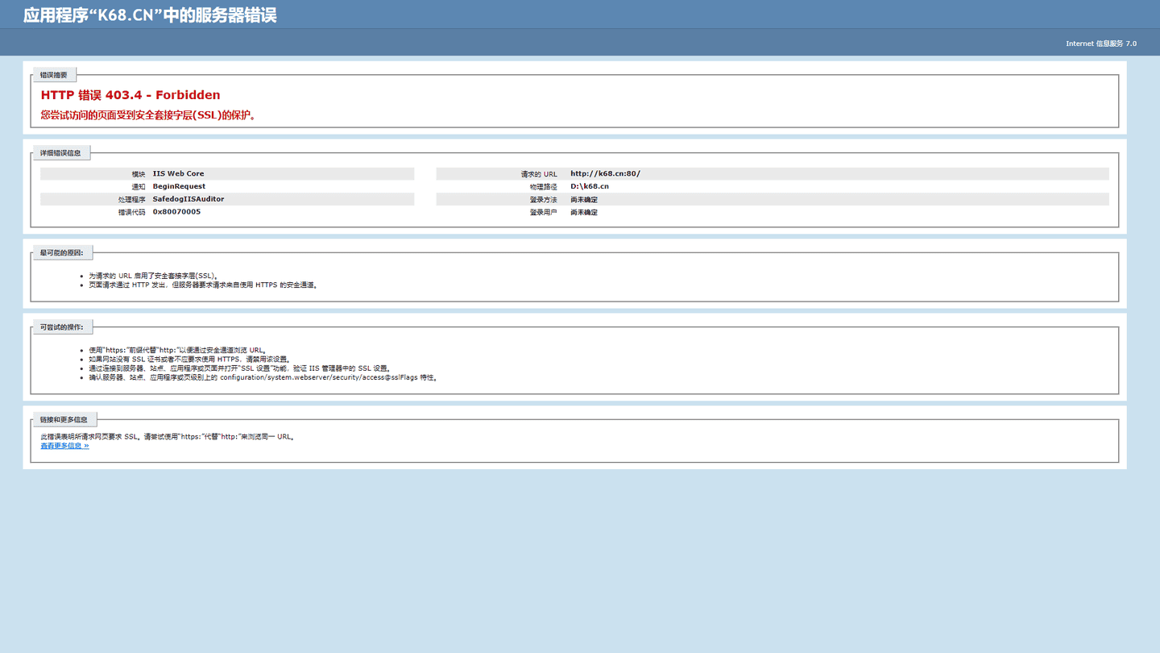Click the bullet about HTTP request requiring HTTPS
Image resolution: width=1160 pixels, height=653 pixels.
[x=204, y=285]
